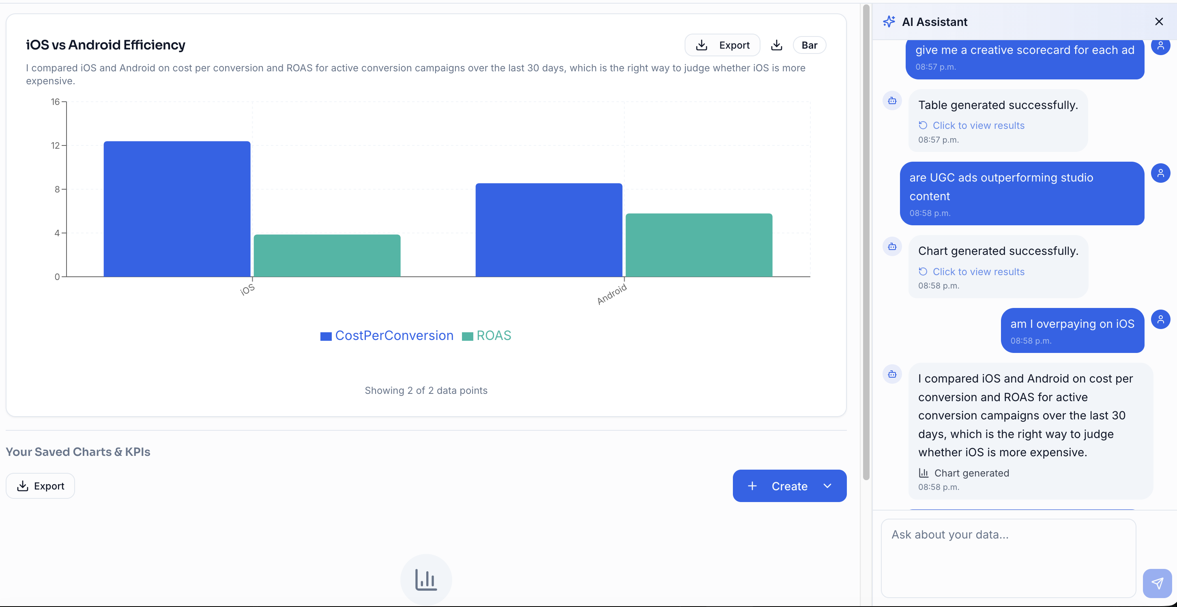Toggle the ROAS series in the legend
This screenshot has height=607, width=1177.
(x=487, y=336)
